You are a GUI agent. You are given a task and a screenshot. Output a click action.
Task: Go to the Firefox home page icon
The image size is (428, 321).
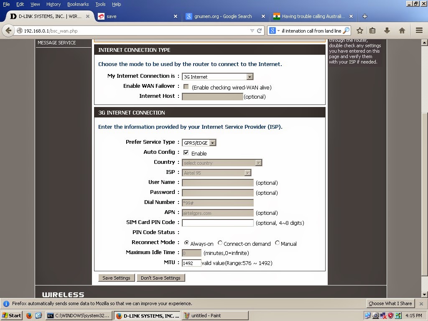point(401,30)
